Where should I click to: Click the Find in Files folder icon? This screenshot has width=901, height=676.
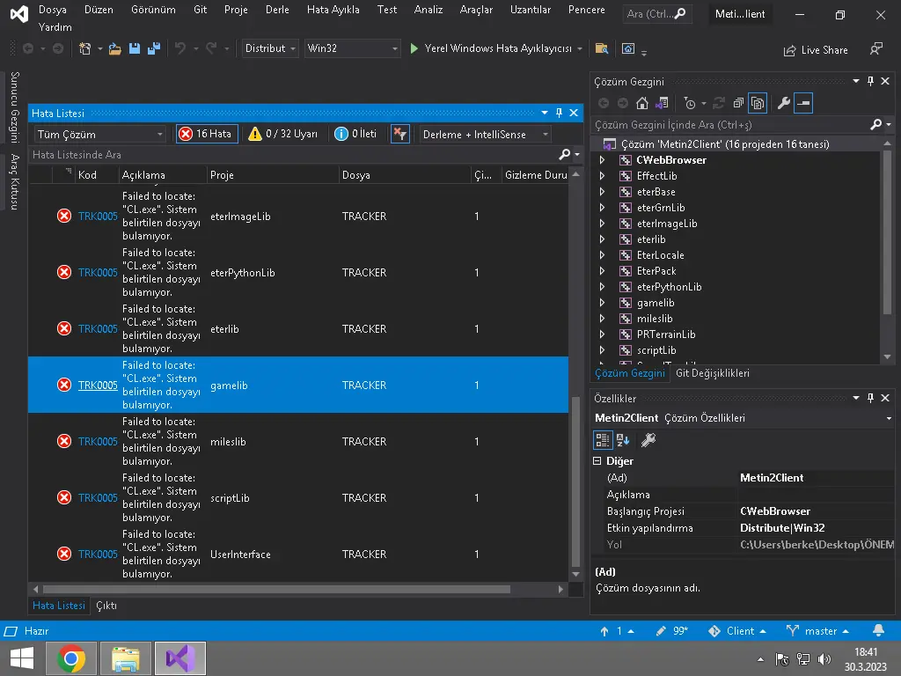tap(602, 49)
